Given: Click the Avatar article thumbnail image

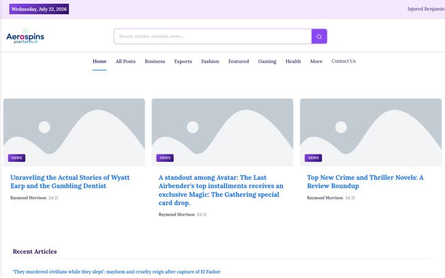Looking at the screenshot, I should pos(222,132).
